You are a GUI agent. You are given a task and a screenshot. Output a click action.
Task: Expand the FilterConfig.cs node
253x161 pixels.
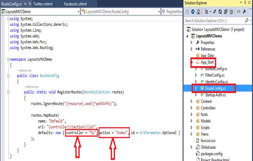(x=196, y=75)
